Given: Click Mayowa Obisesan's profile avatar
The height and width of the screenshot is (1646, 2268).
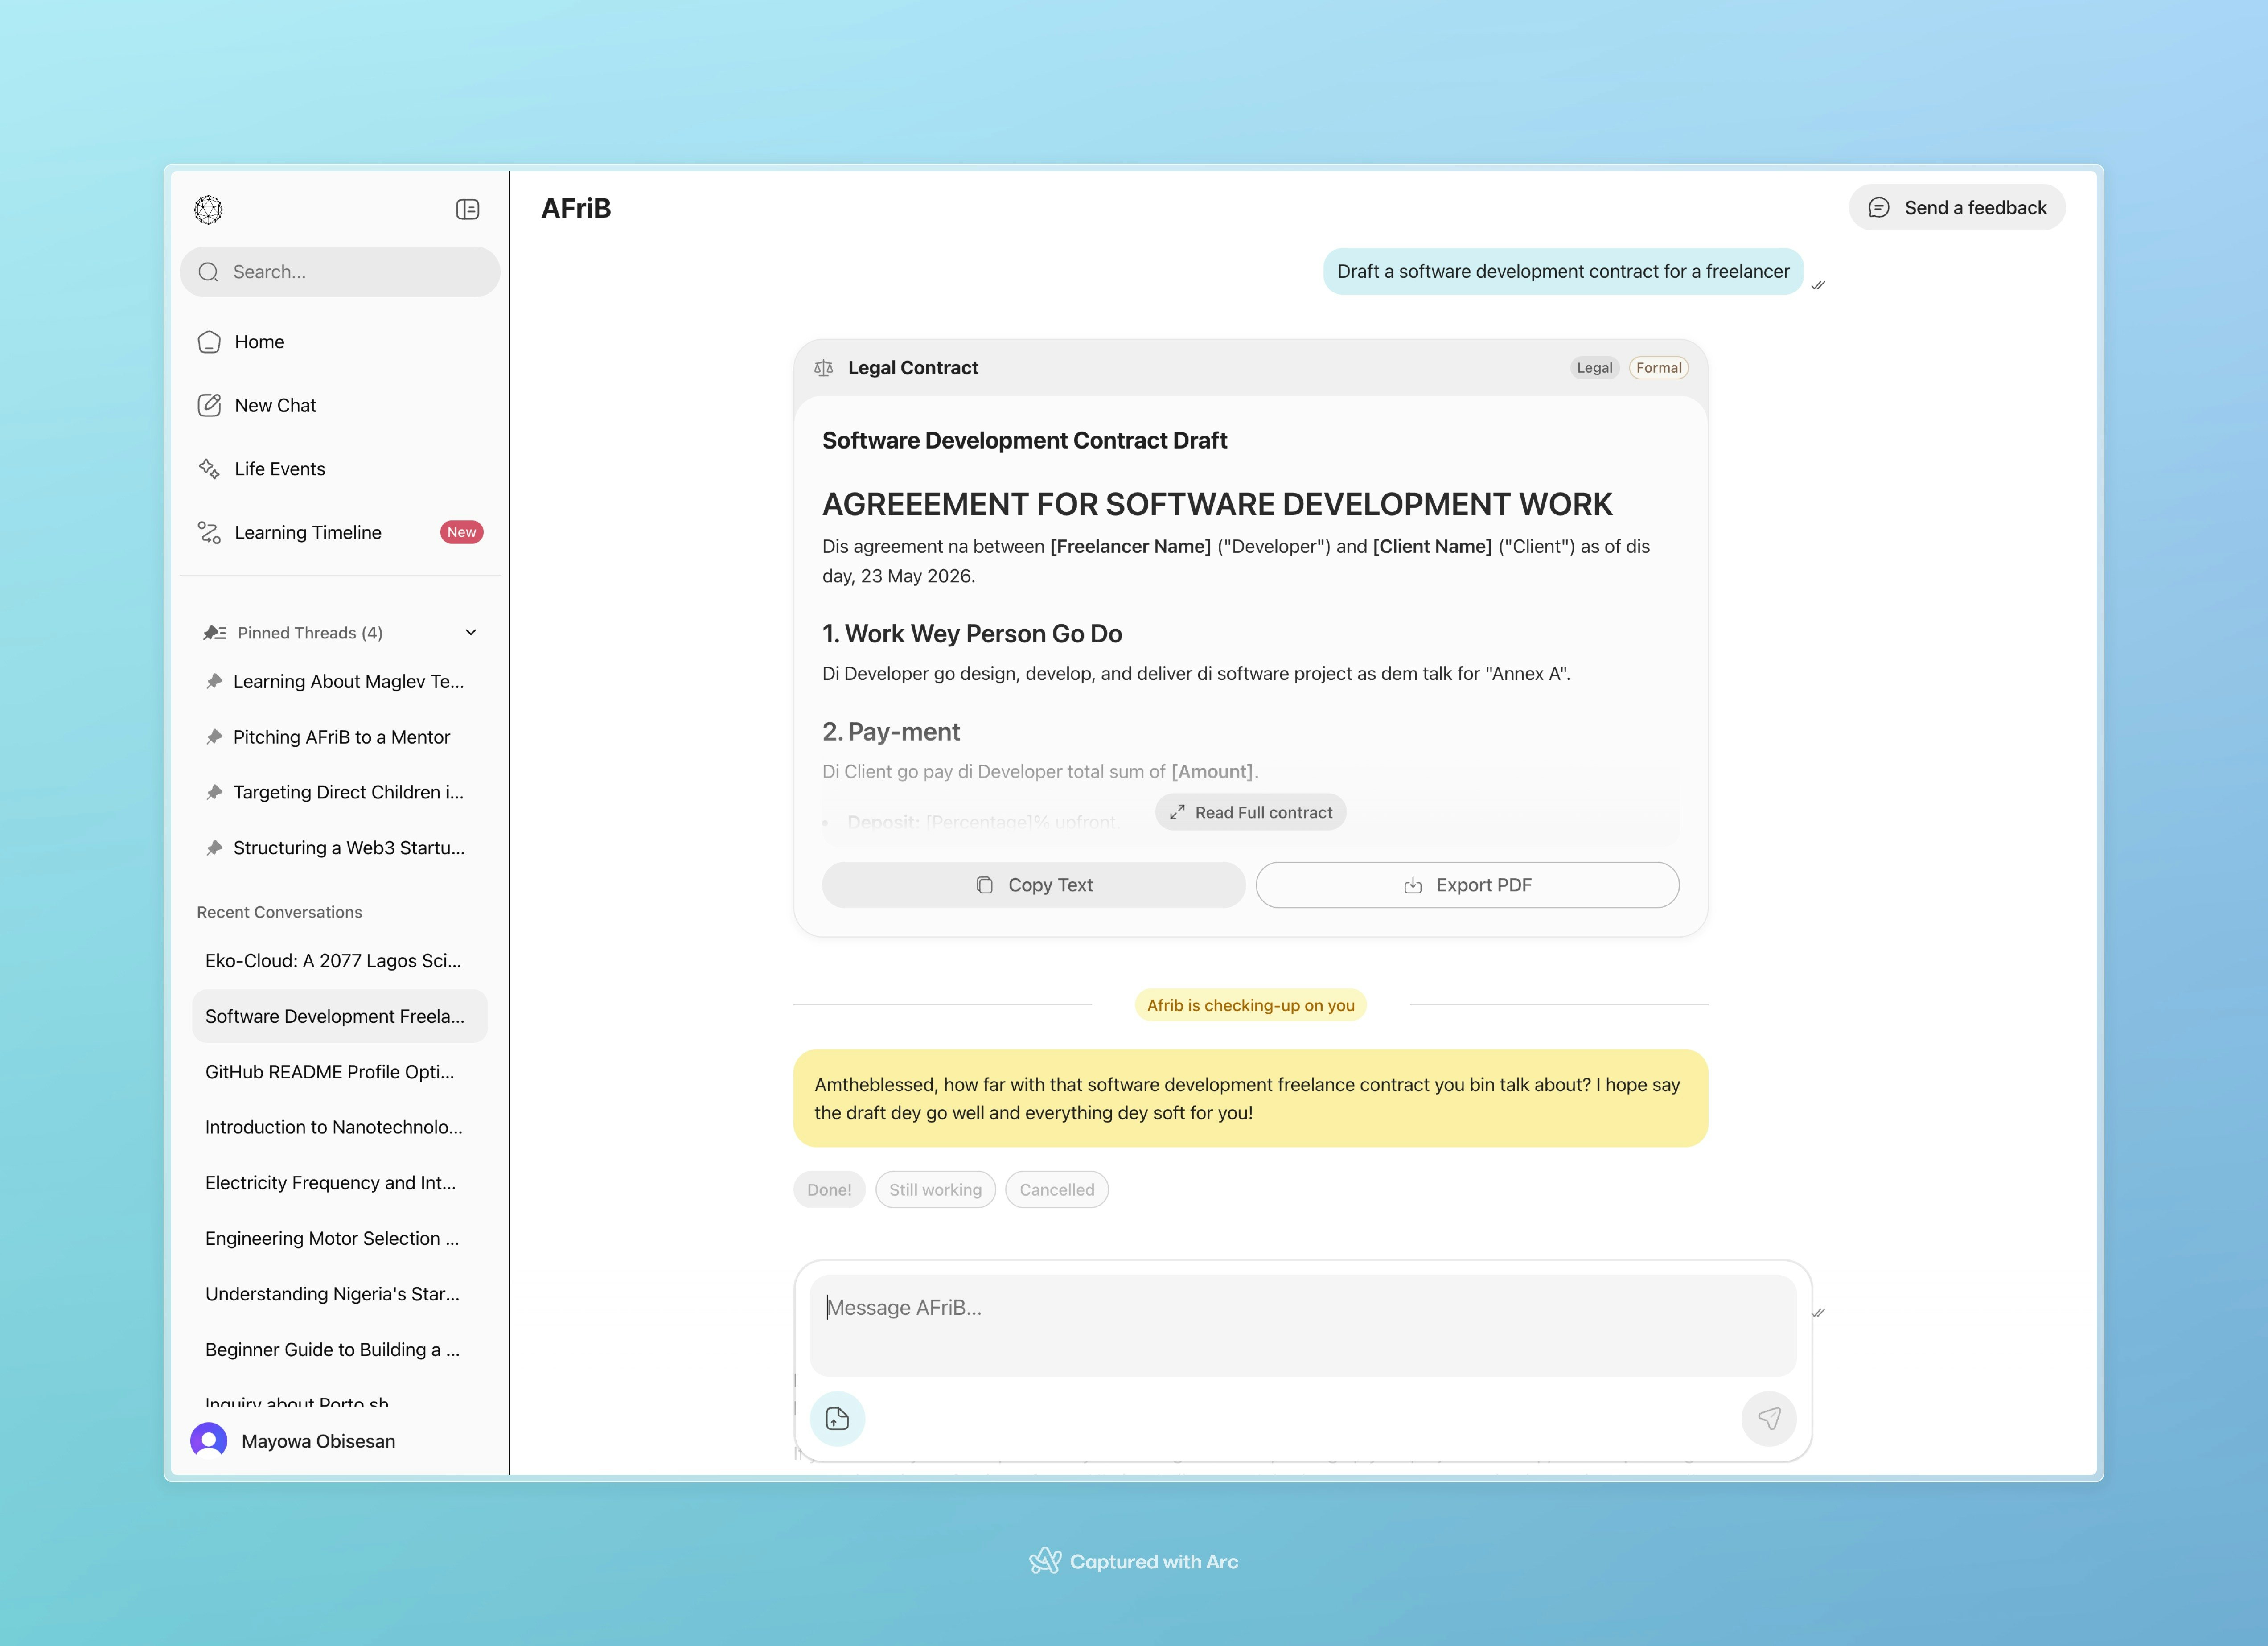Looking at the screenshot, I should coord(209,1441).
